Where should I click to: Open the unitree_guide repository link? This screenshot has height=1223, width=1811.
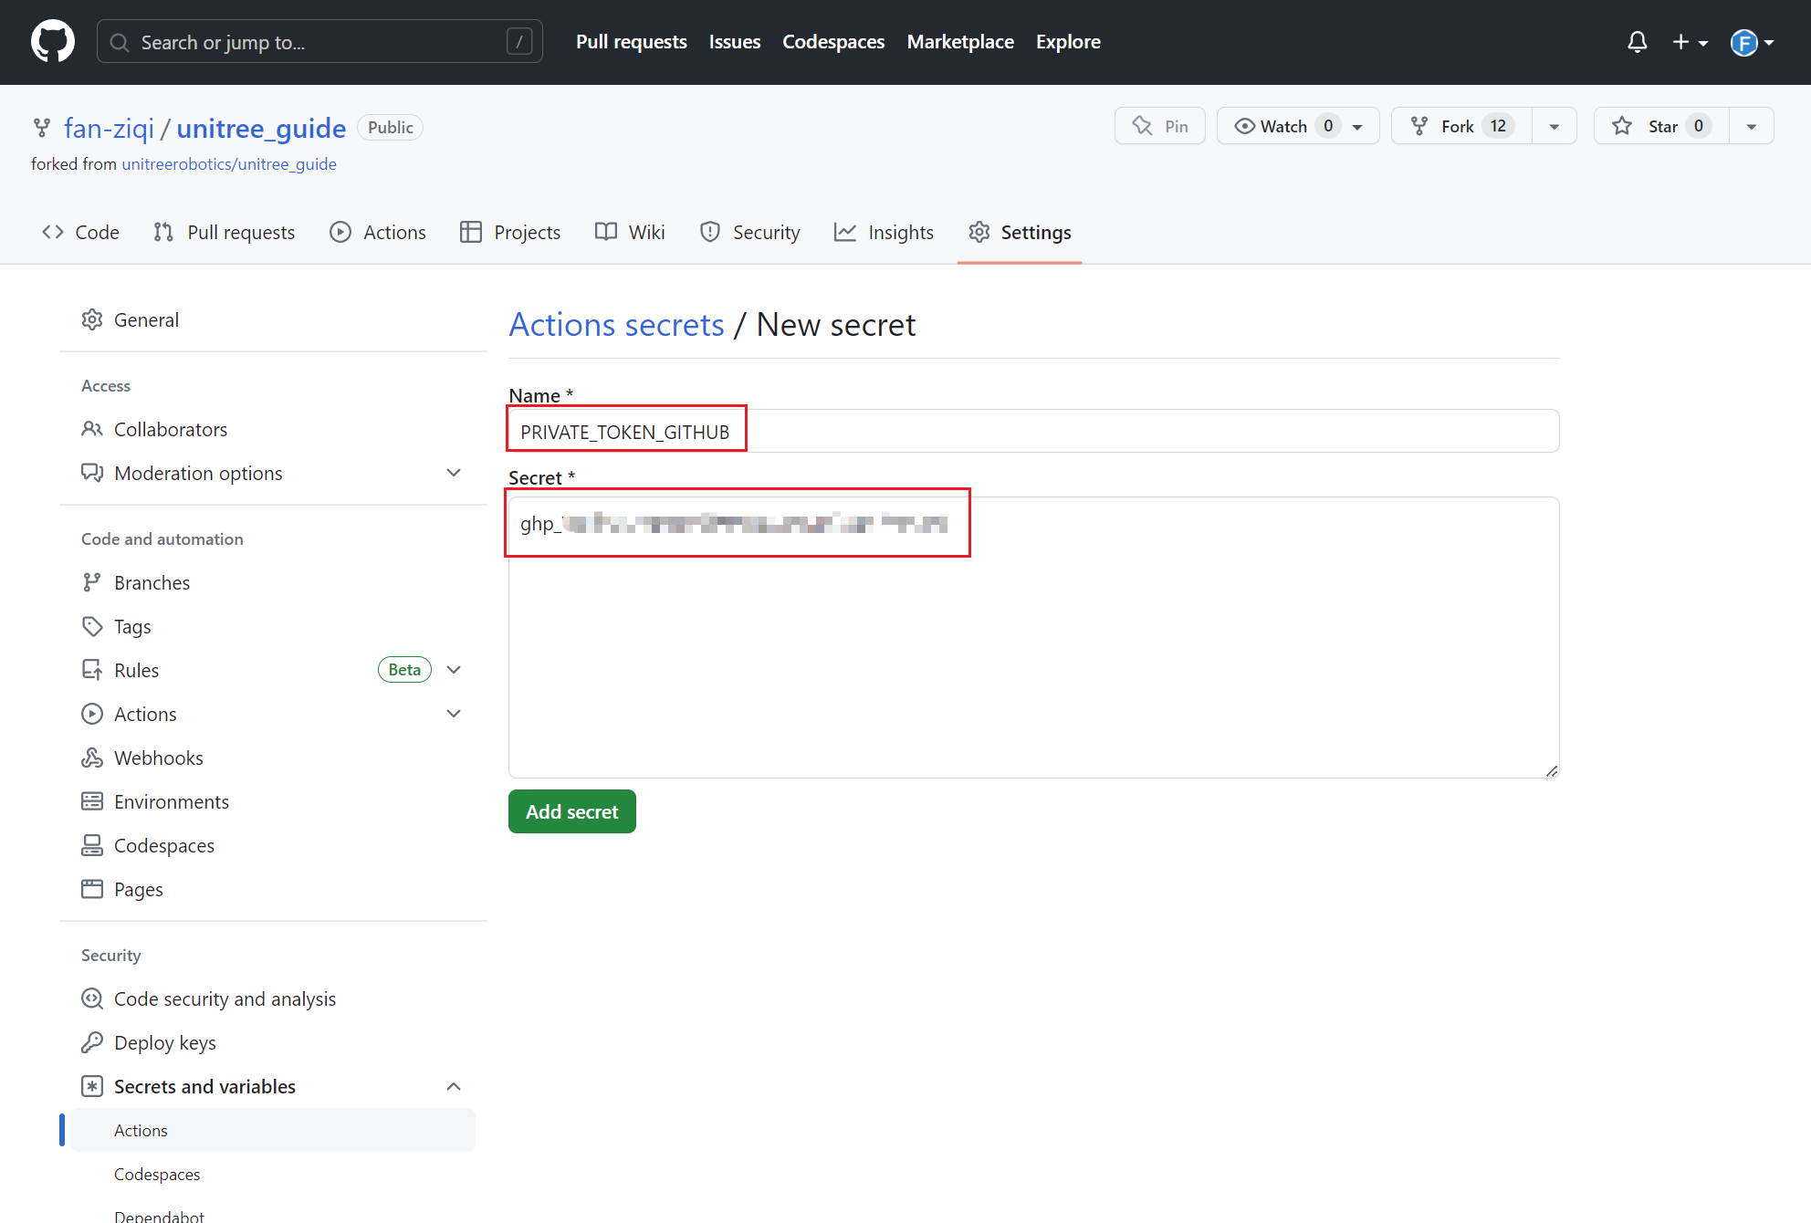coord(261,128)
